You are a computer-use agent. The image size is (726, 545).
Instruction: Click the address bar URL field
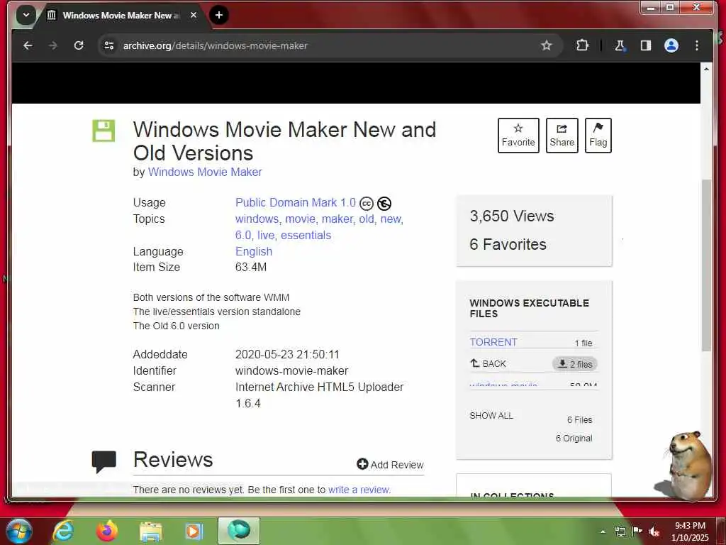click(x=324, y=45)
